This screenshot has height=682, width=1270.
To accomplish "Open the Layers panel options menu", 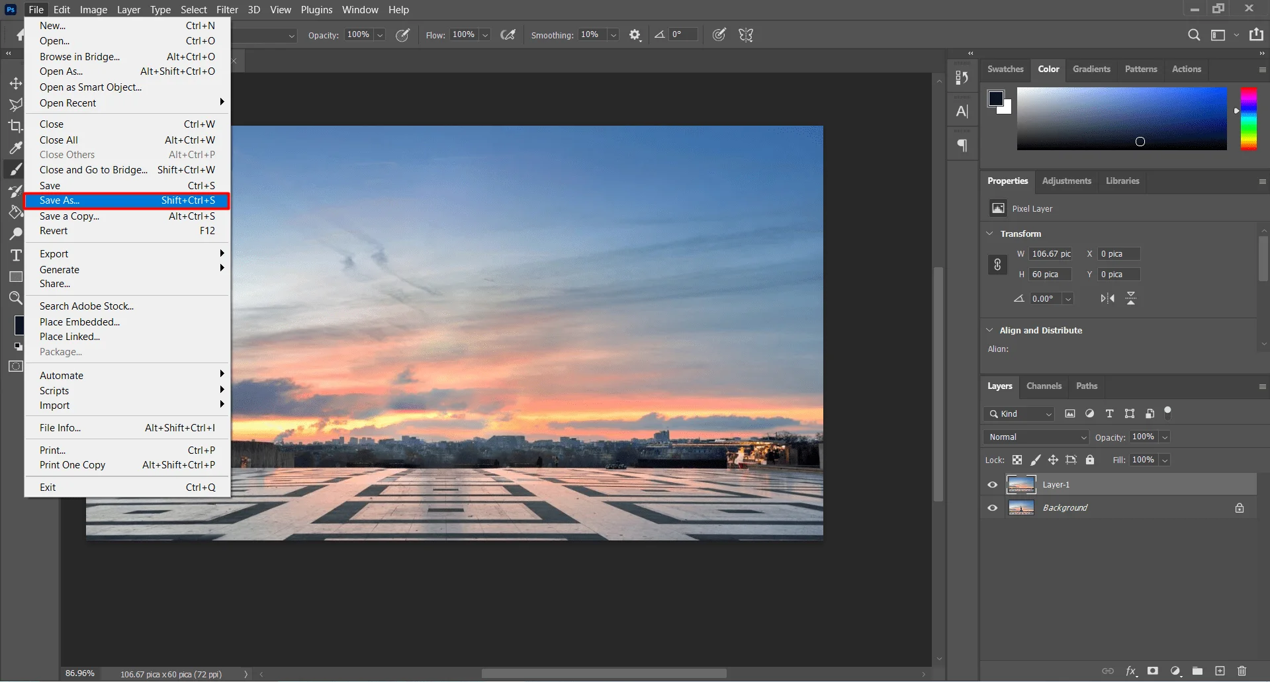I will click(x=1262, y=386).
